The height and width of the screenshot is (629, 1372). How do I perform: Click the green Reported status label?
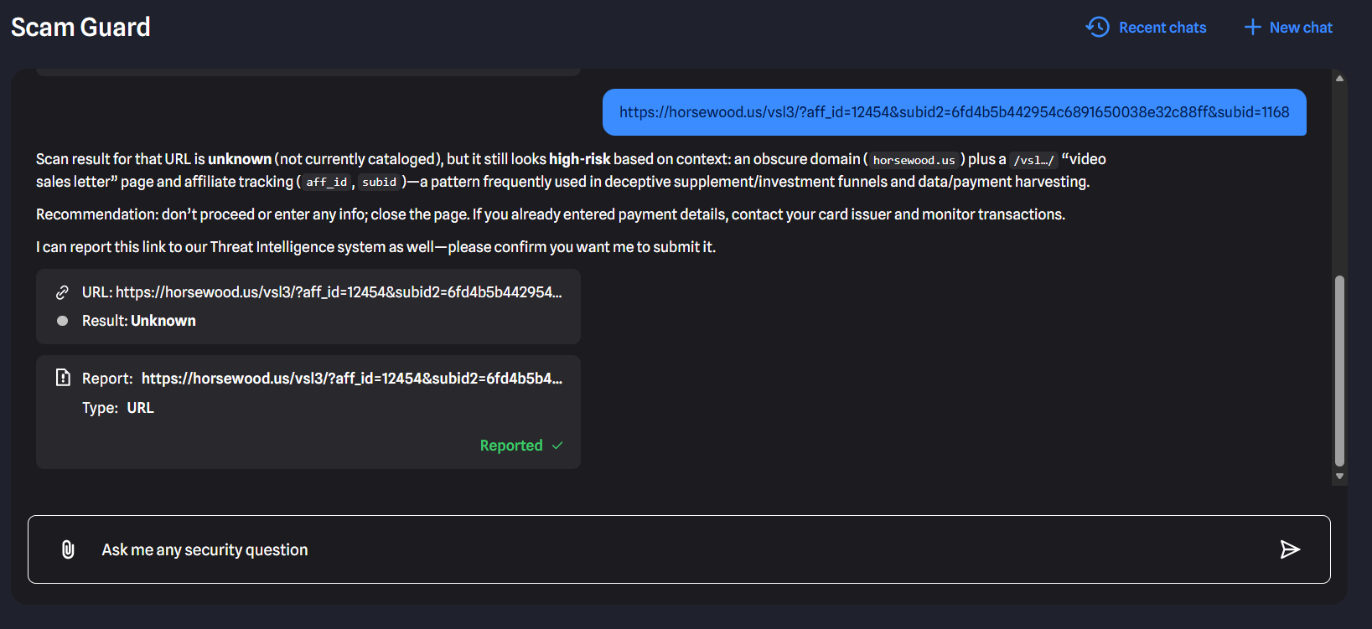click(511, 446)
